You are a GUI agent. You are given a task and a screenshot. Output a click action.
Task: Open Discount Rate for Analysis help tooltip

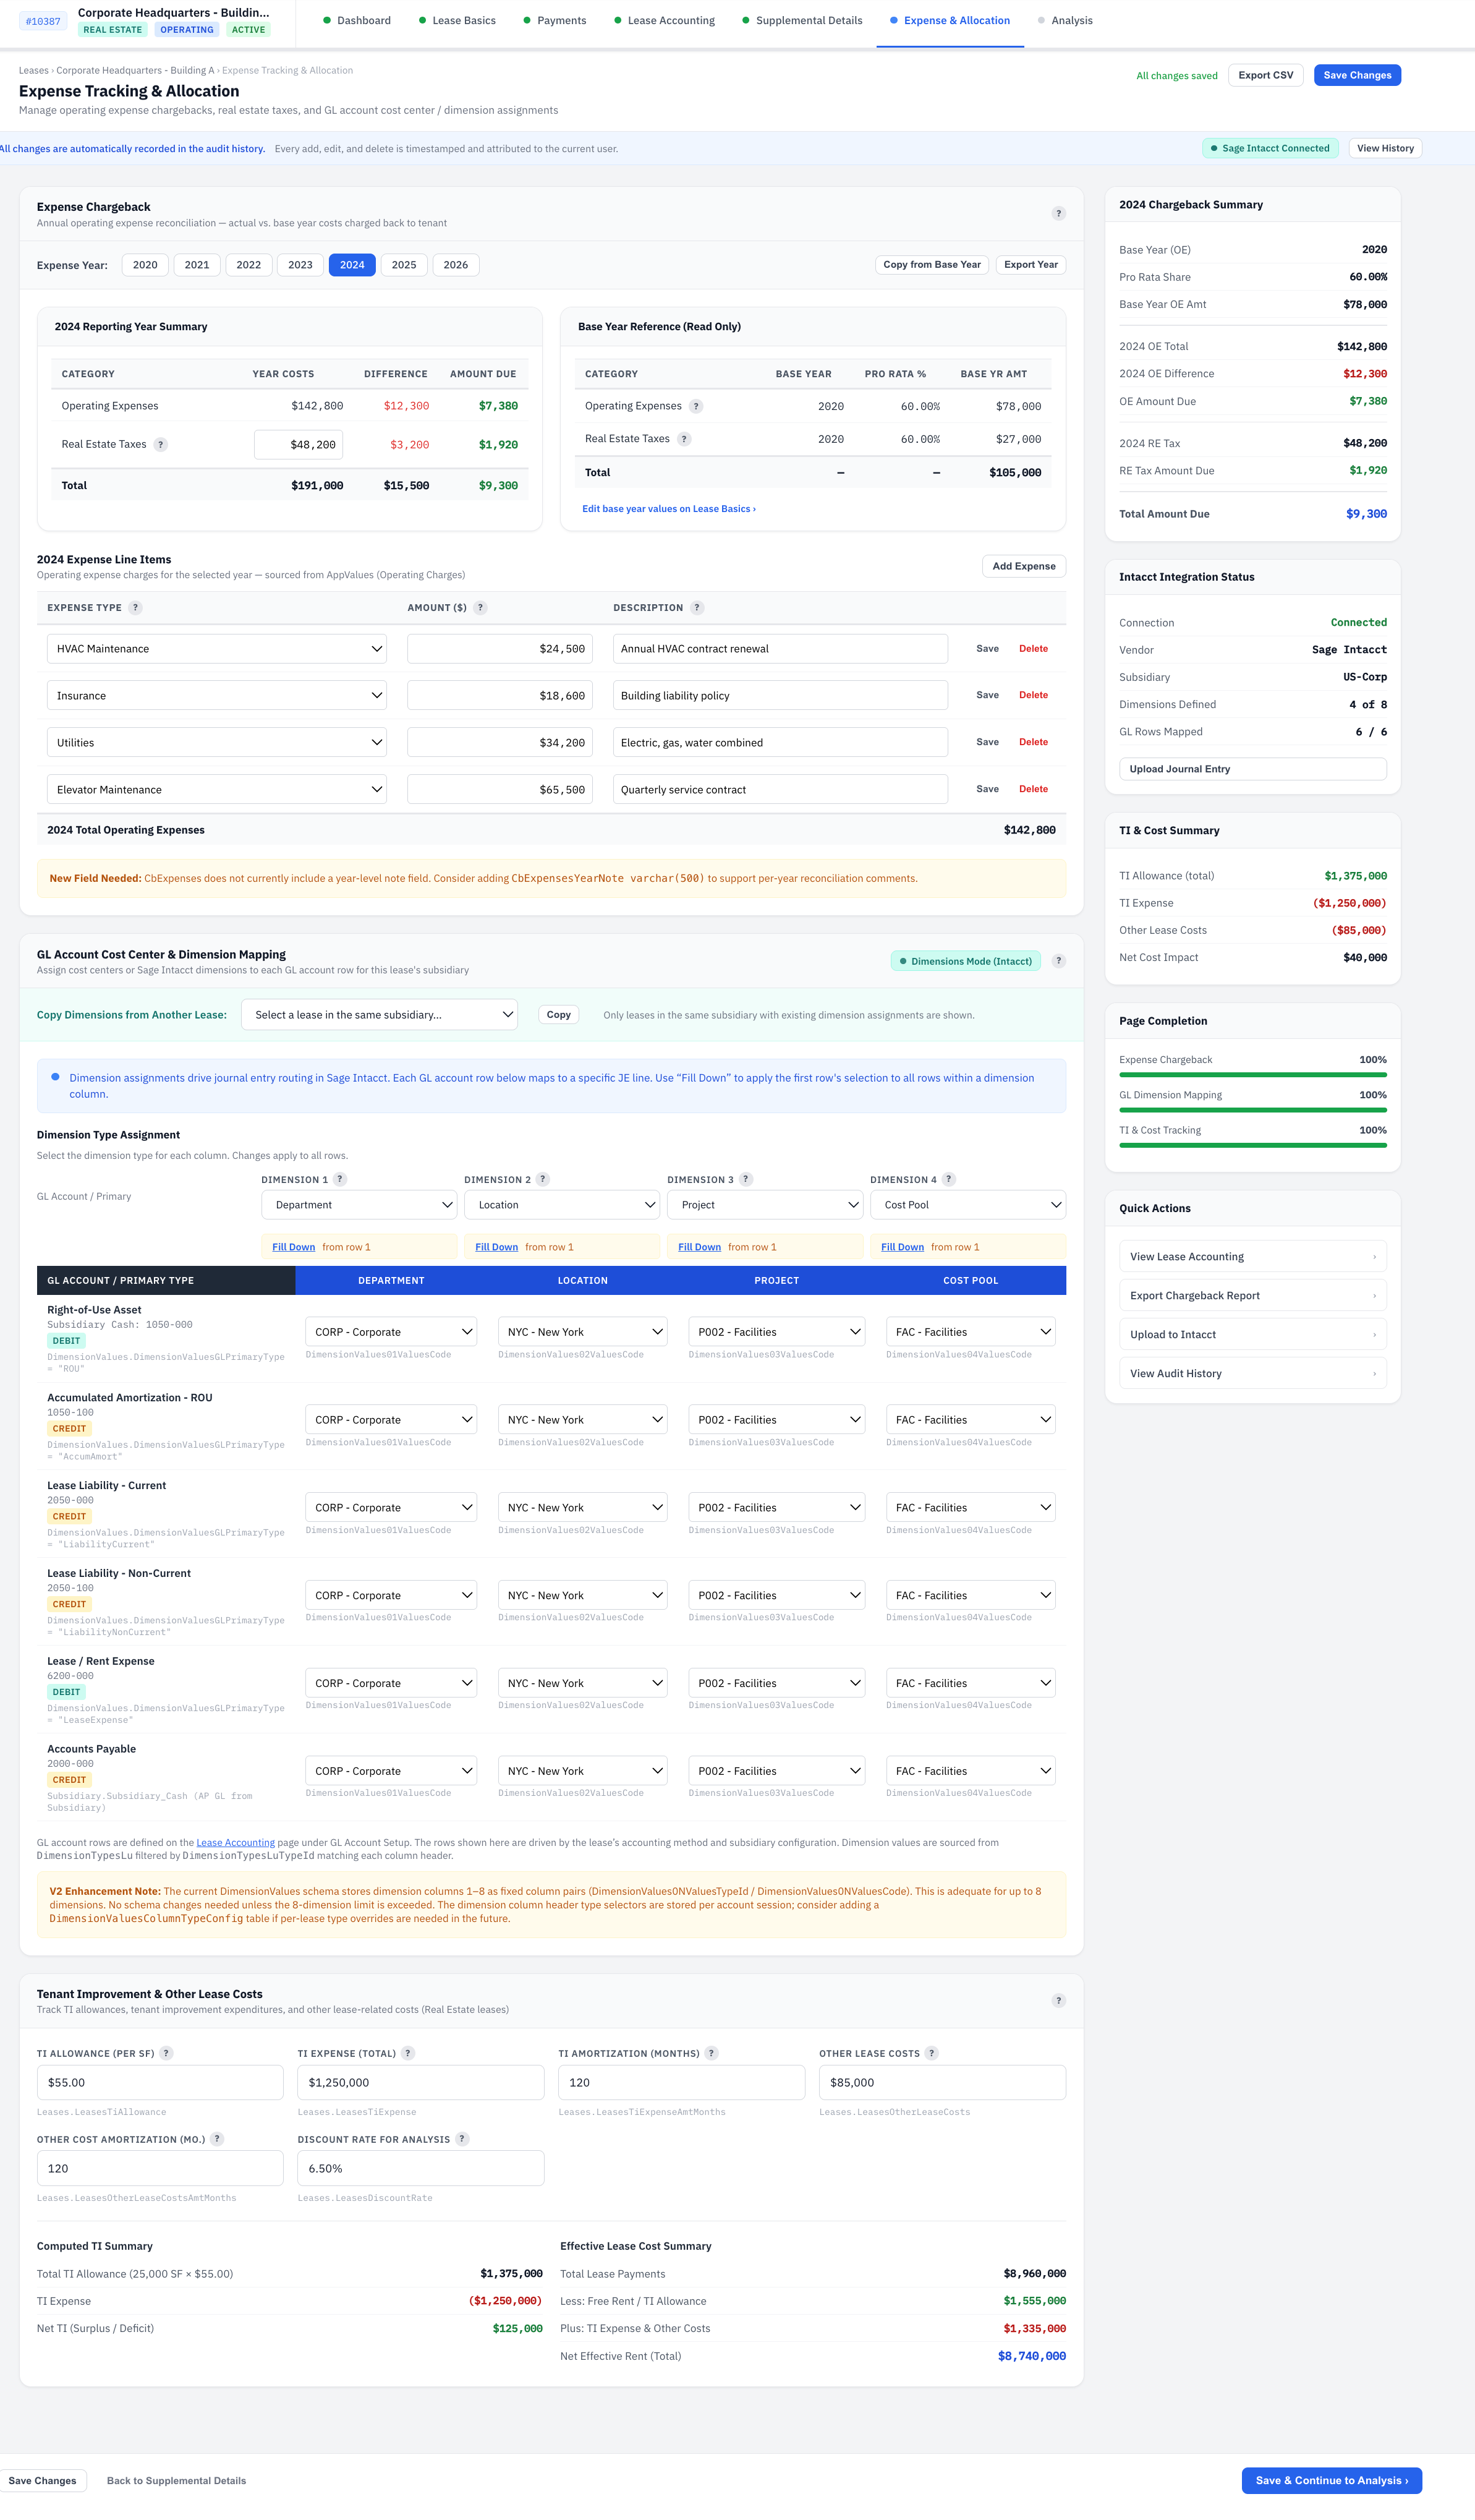pos(462,2139)
